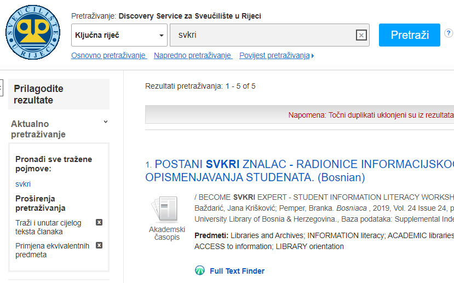The width and height of the screenshot is (454, 283).
Task: Expand Povijest pretraživanja arrow
Action: pyautogui.click(x=313, y=56)
